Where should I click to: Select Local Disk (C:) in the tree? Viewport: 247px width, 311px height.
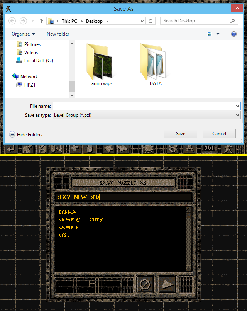(35, 61)
